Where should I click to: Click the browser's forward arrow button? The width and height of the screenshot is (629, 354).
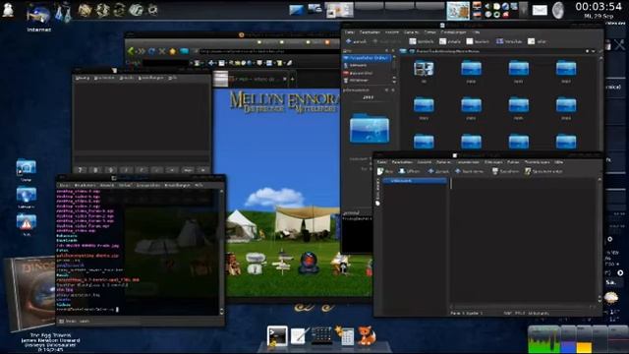tap(141, 51)
